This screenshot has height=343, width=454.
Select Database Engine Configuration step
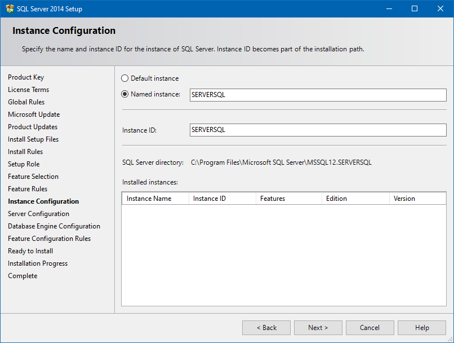(54, 226)
